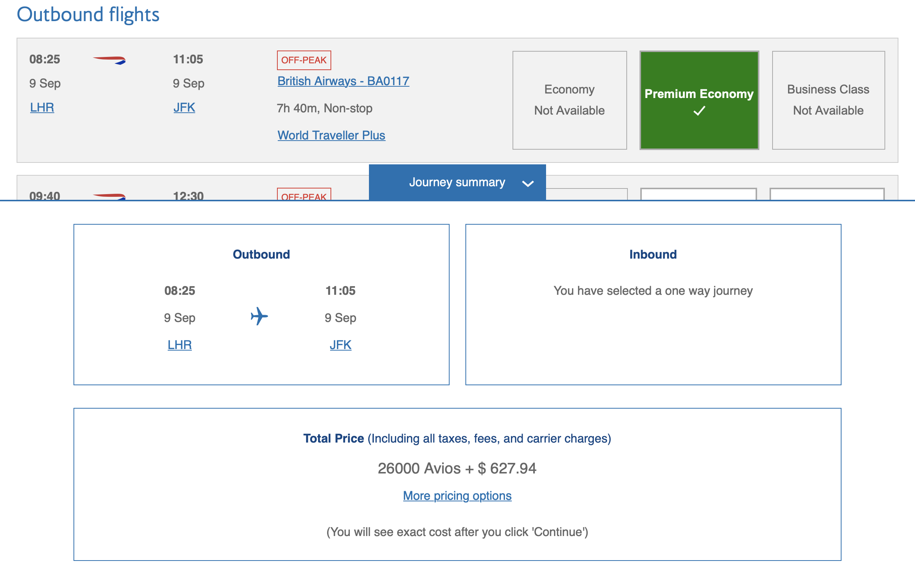The width and height of the screenshot is (915, 576).
Task: Collapse the Journey summary chevron
Action: click(x=528, y=184)
